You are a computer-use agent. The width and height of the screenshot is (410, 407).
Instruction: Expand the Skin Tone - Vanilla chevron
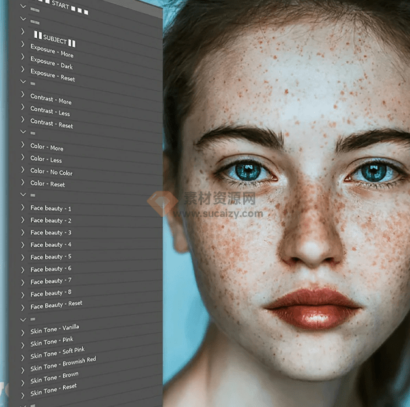[x=23, y=332]
